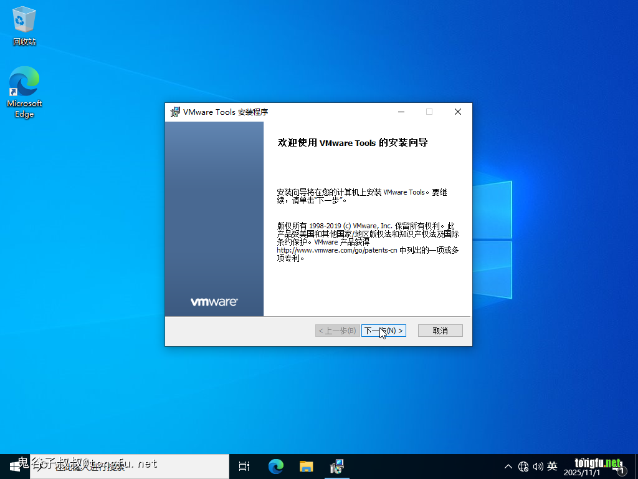Toggle the 英 input method indicator

click(552, 467)
